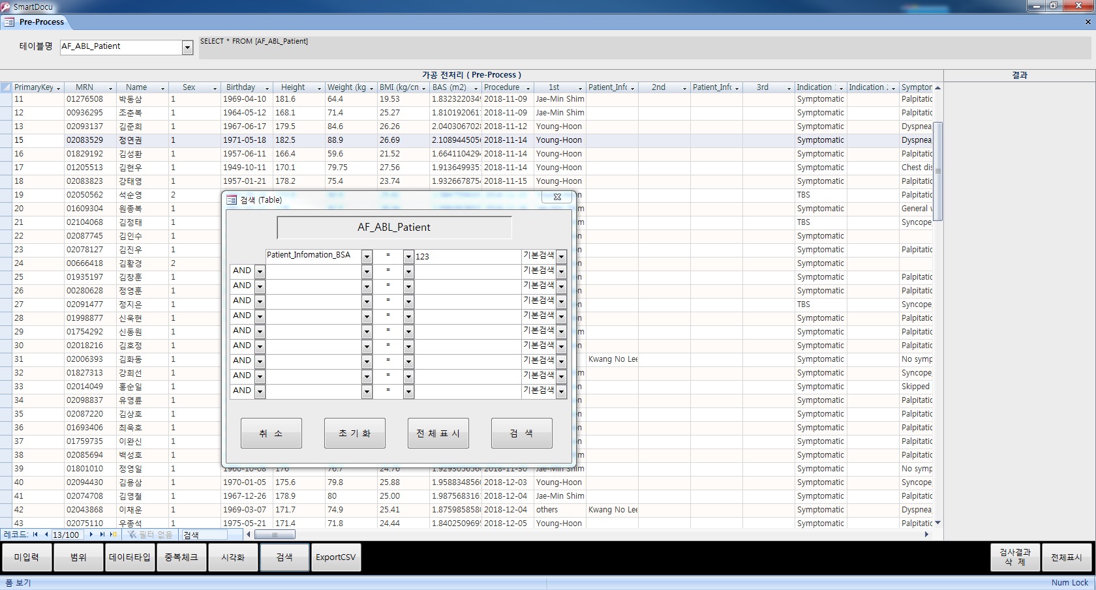Open Sex column filter arrow

coord(215,88)
